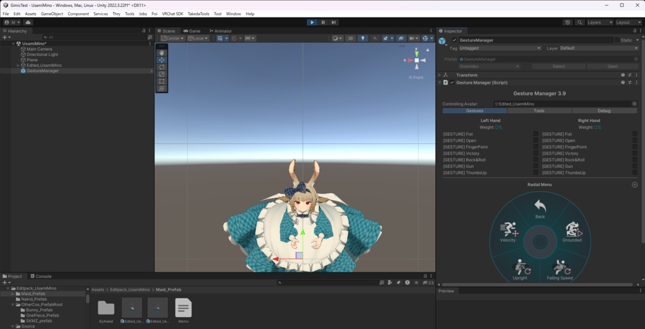The width and height of the screenshot is (645, 329).
Task: Click the Play button
Action: [x=312, y=22]
